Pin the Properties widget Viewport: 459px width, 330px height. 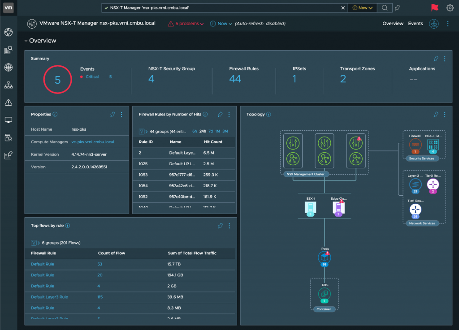pos(113,114)
